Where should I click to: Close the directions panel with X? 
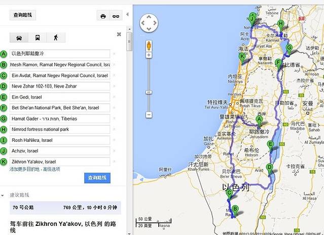[x=119, y=34]
